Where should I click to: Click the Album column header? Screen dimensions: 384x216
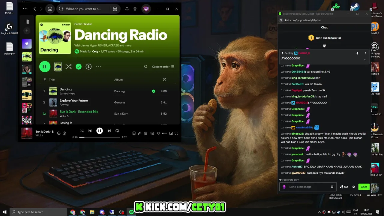click(x=118, y=79)
